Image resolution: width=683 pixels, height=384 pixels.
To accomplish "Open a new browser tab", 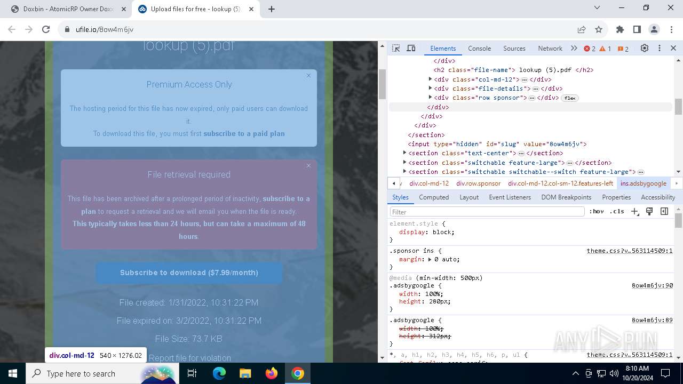I will pyautogui.click(x=272, y=9).
